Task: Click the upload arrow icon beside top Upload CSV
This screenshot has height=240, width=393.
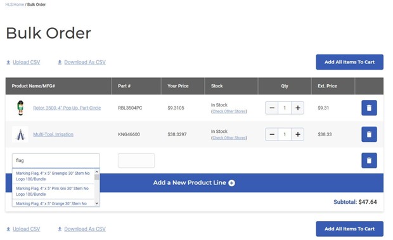Action: pos(8,62)
